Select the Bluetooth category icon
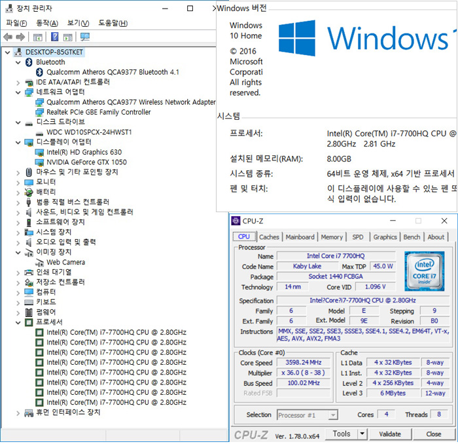458x444 pixels. (x=29, y=62)
